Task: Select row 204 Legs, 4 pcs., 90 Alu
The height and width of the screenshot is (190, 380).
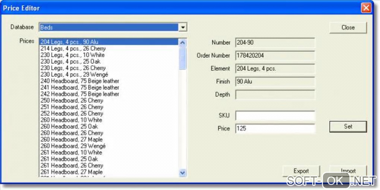Action: tap(109, 42)
